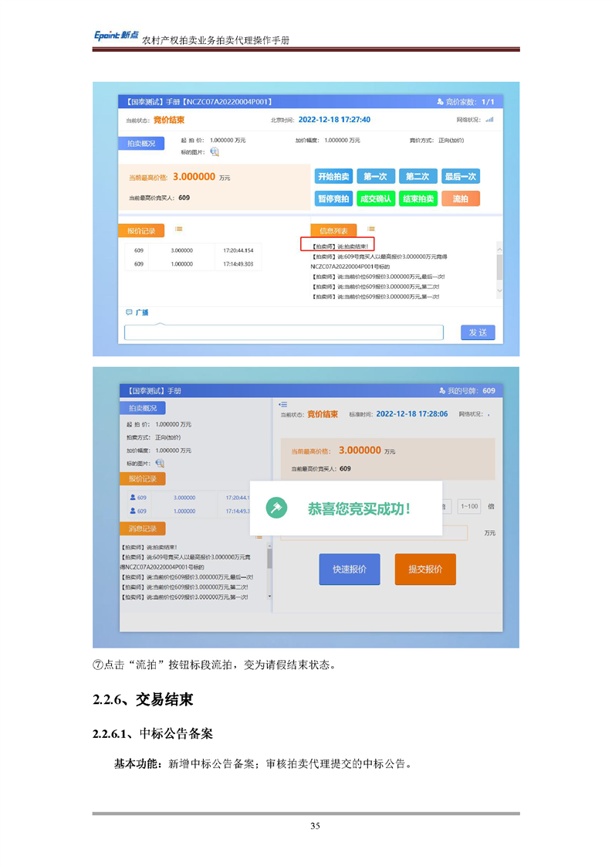Click the network signal bars icon
Image resolution: width=612 pixels, height=867 pixels.
pos(489,120)
